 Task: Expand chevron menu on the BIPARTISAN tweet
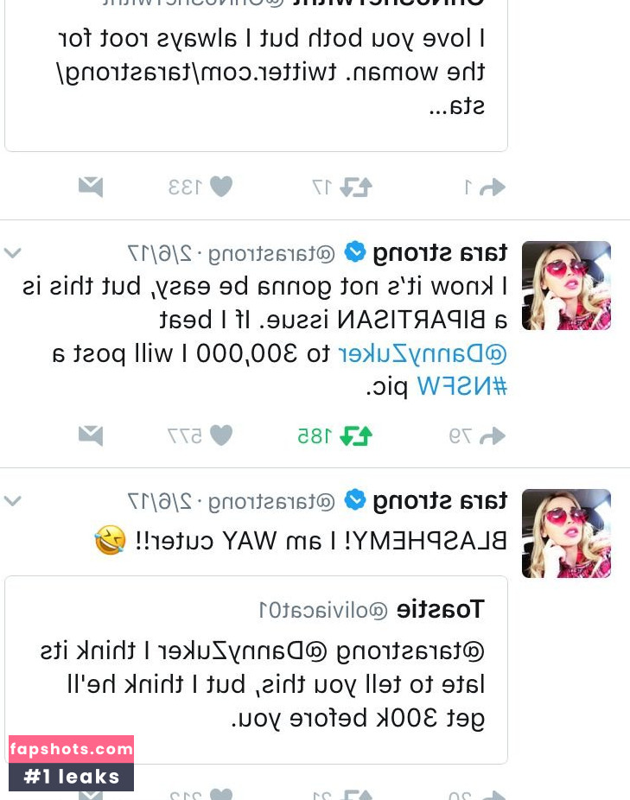[x=12, y=252]
